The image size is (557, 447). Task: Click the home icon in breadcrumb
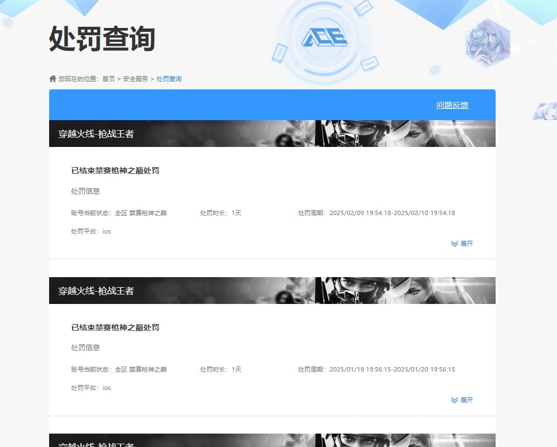tap(52, 79)
